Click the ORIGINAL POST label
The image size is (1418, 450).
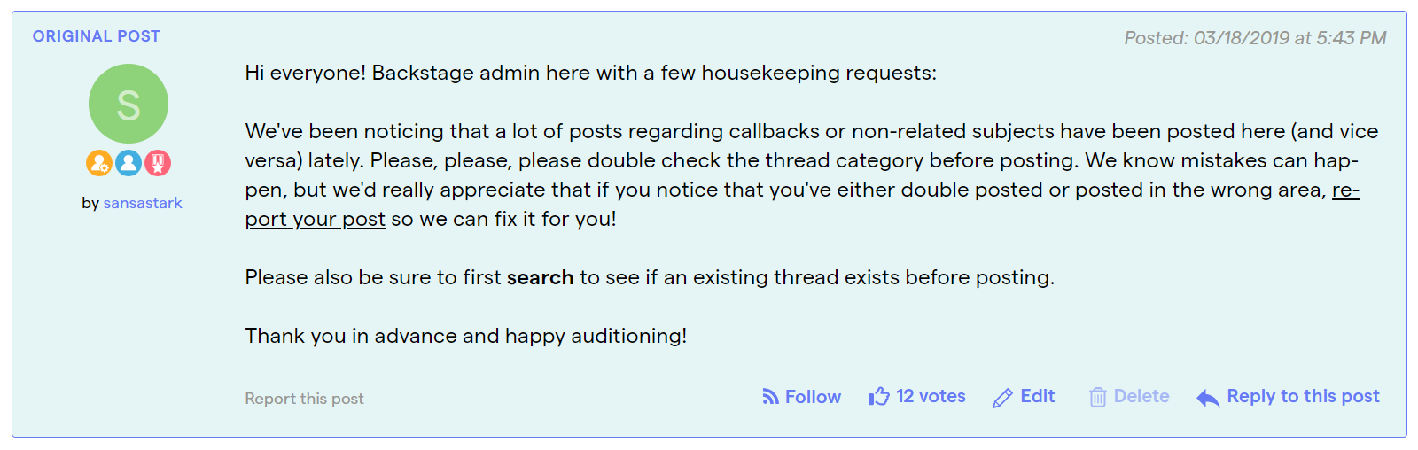coord(97,36)
